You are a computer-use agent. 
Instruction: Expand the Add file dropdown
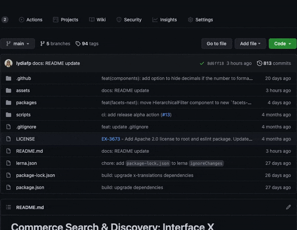point(250,44)
